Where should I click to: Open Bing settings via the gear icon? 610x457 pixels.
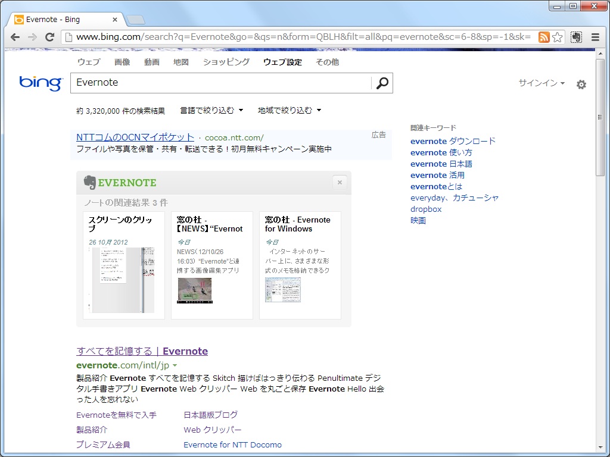point(581,84)
